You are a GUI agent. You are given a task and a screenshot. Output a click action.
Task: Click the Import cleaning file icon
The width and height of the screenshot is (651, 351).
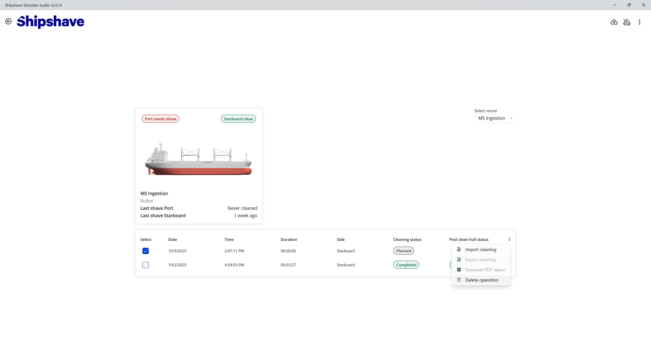click(459, 249)
